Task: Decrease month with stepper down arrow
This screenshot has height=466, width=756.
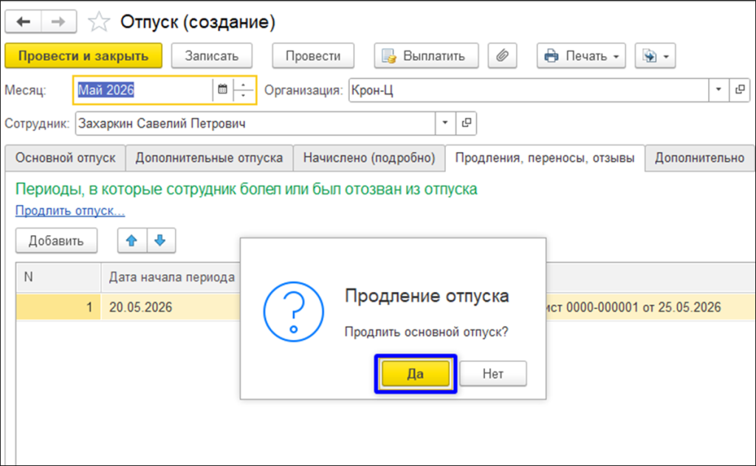Action: click(x=244, y=95)
